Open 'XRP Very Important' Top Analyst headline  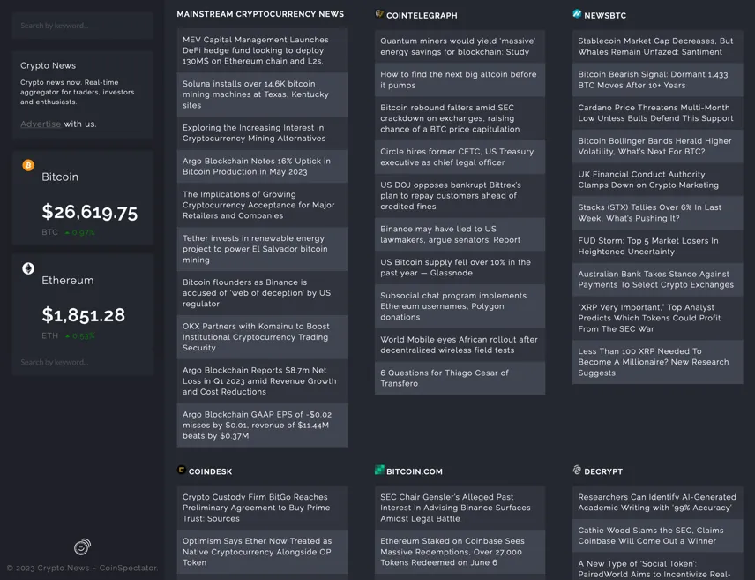(658, 318)
